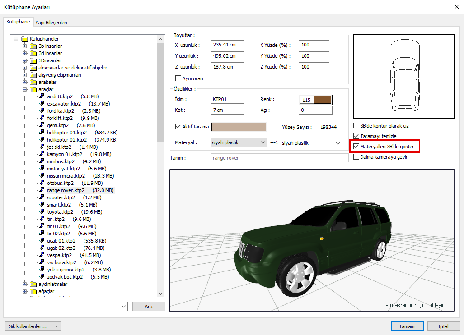Click the X uzunluk input field
This screenshot has height=335, width=464.
(x=227, y=45)
